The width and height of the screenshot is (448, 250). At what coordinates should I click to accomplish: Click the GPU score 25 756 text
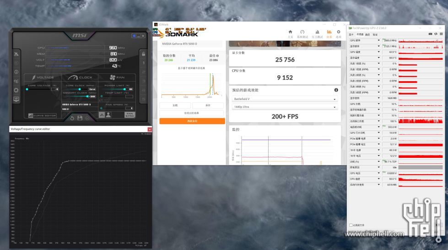(x=285, y=60)
